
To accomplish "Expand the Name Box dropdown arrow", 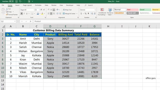I will click(x=15, y=21).
